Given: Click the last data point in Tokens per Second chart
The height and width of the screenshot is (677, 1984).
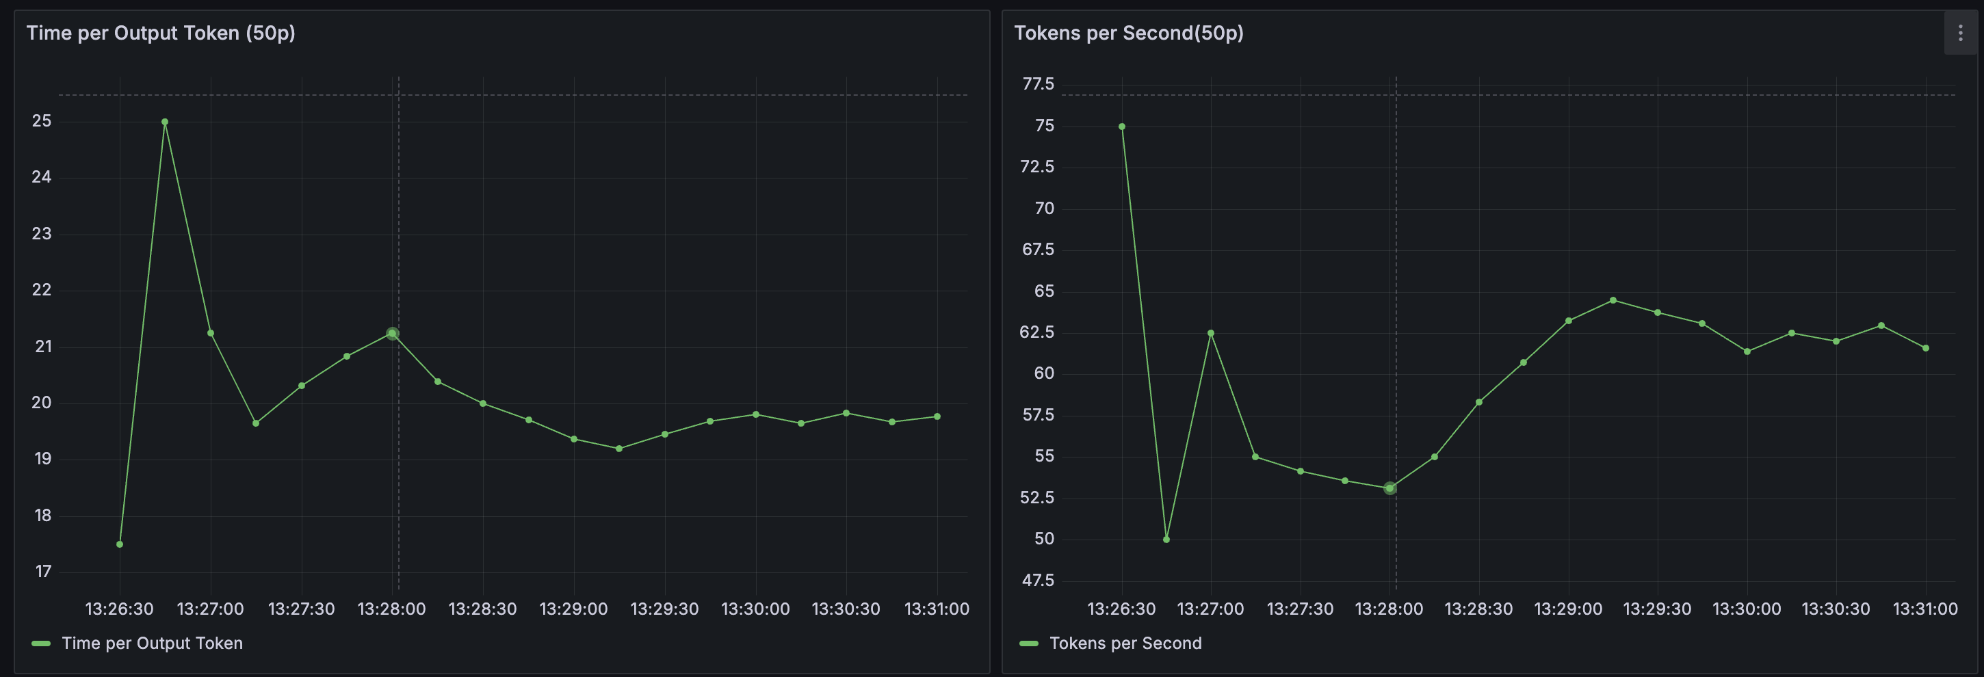Looking at the screenshot, I should click(x=1925, y=348).
